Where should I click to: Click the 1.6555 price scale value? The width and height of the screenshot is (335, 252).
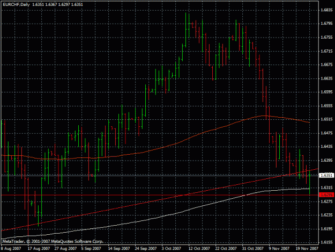coord(327,106)
